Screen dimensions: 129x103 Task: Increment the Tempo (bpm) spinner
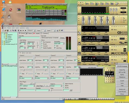point(25,43)
